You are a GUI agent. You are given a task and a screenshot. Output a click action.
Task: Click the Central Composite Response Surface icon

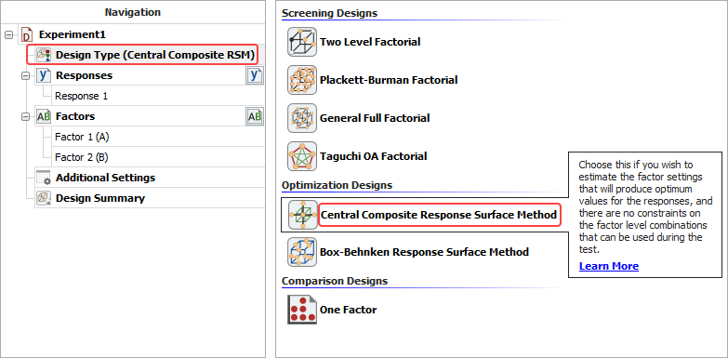[x=303, y=215]
